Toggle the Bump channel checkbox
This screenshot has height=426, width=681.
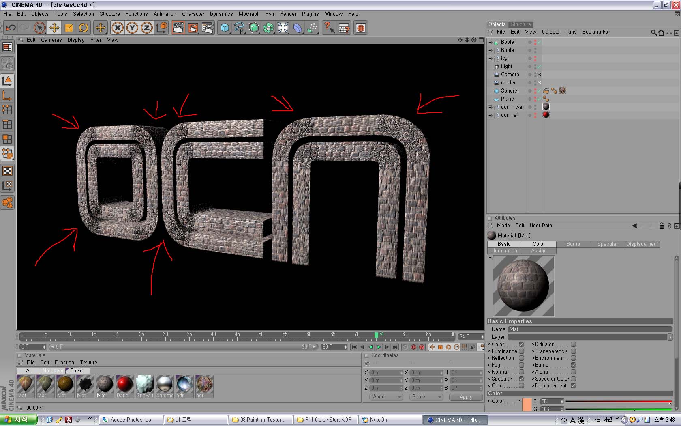tap(573, 365)
